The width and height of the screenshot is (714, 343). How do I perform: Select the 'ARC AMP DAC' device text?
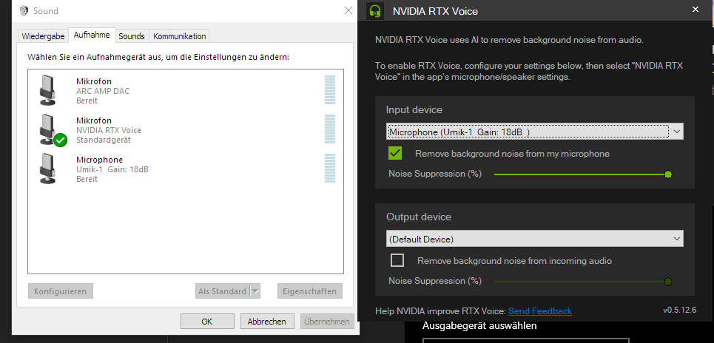103,91
